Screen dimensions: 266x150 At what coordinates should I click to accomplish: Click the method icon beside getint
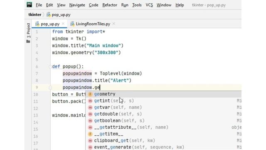(90, 101)
